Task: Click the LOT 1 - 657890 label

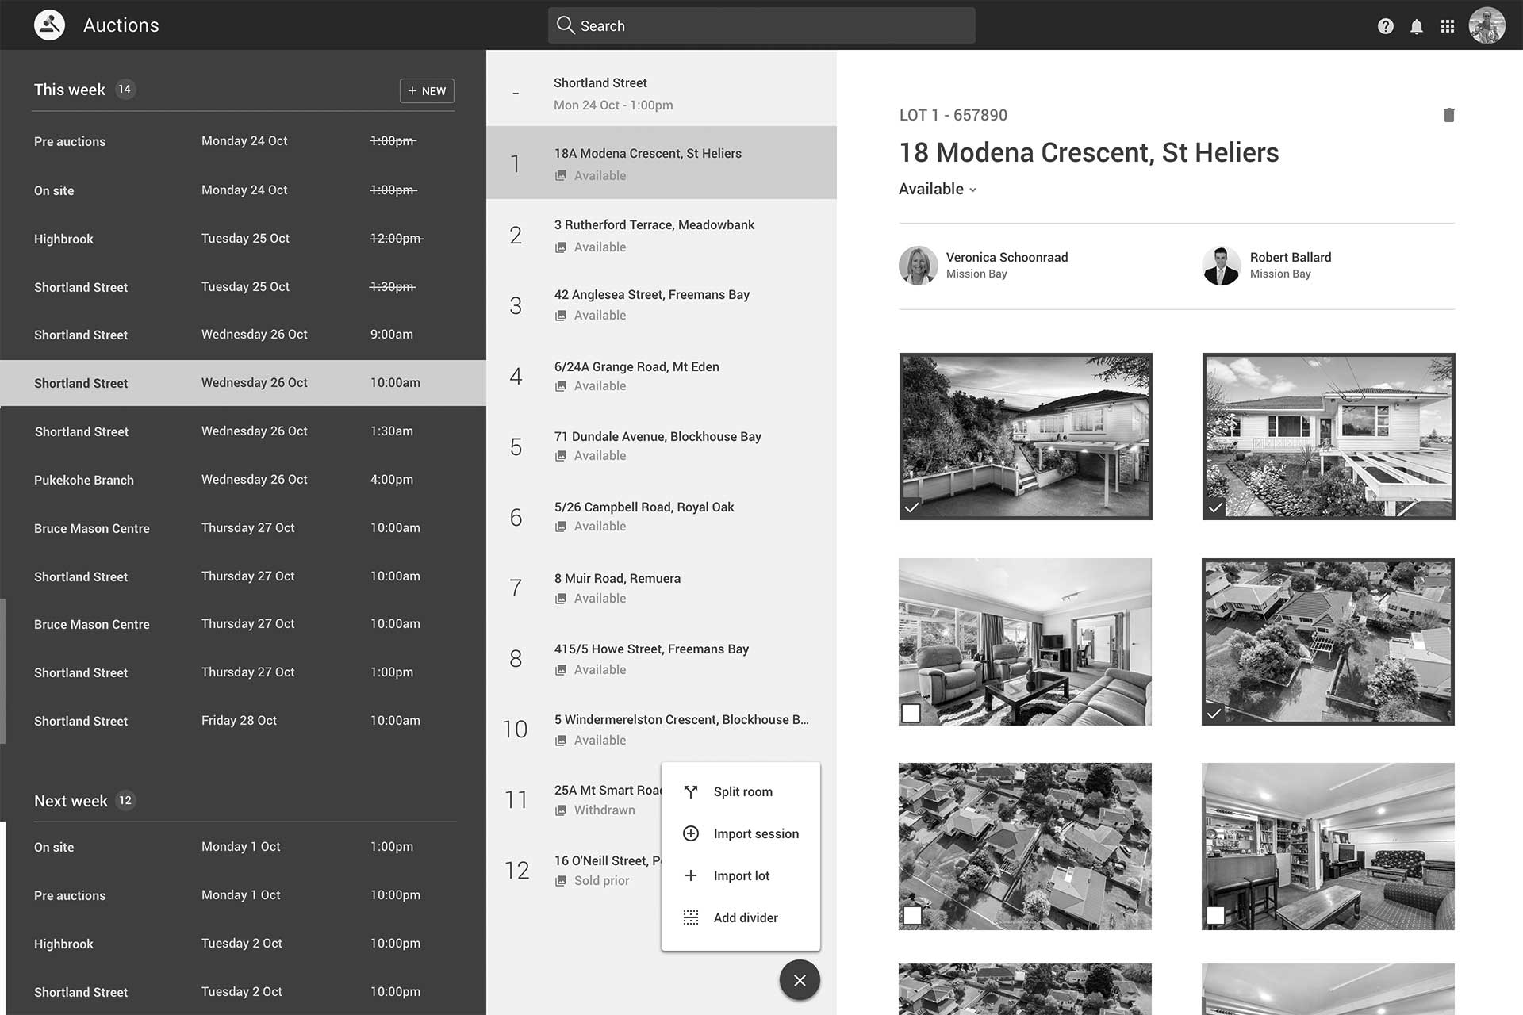Action: coord(953,115)
